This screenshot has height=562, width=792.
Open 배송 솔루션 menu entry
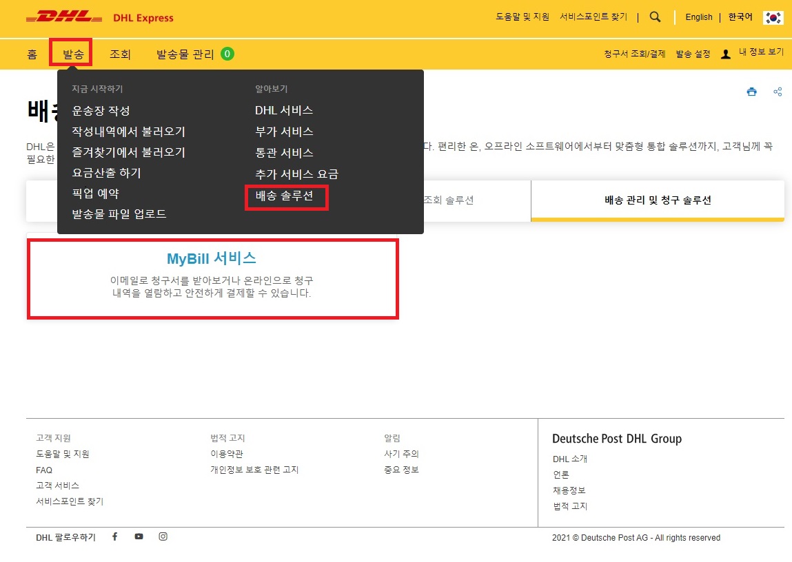click(x=284, y=196)
